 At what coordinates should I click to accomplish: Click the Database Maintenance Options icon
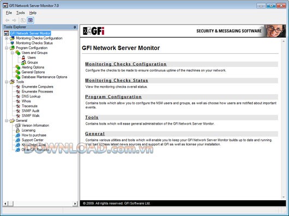pos(18,77)
